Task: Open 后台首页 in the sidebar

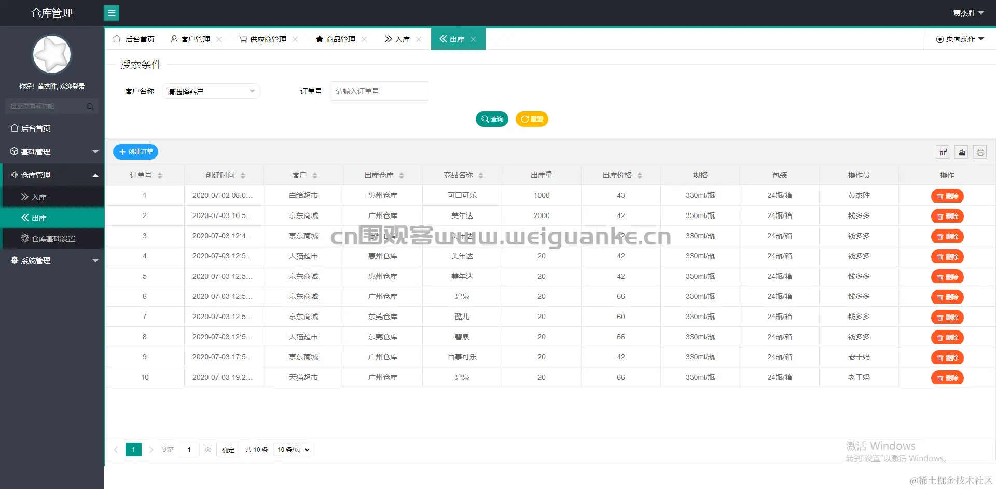Action: 52,128
